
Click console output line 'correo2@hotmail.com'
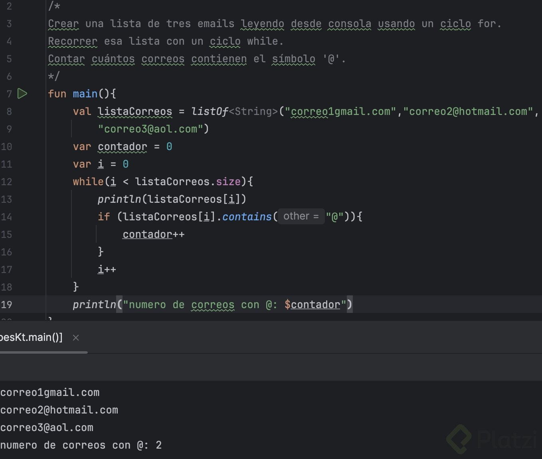click(59, 410)
